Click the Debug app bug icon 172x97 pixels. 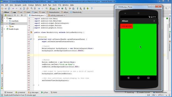point(62,8)
